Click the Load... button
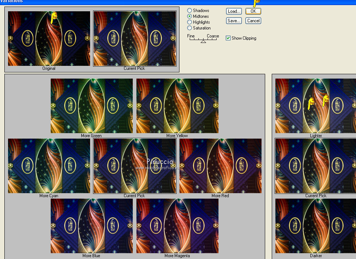 click(x=234, y=11)
